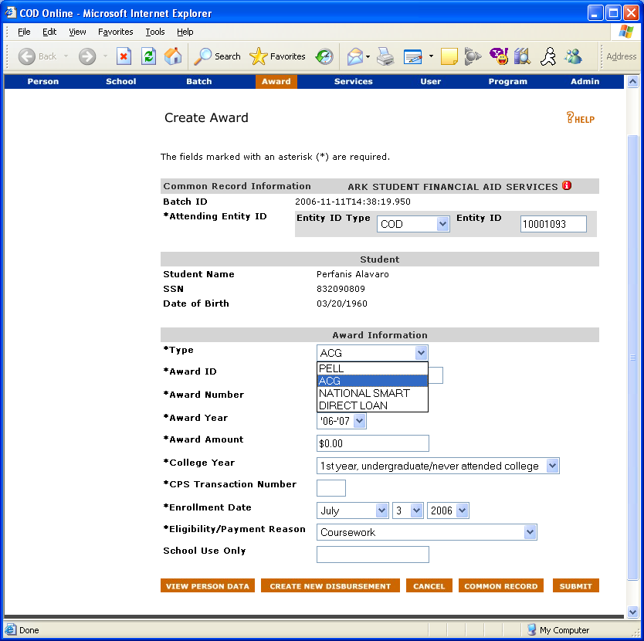Open the Tools menu

click(155, 32)
